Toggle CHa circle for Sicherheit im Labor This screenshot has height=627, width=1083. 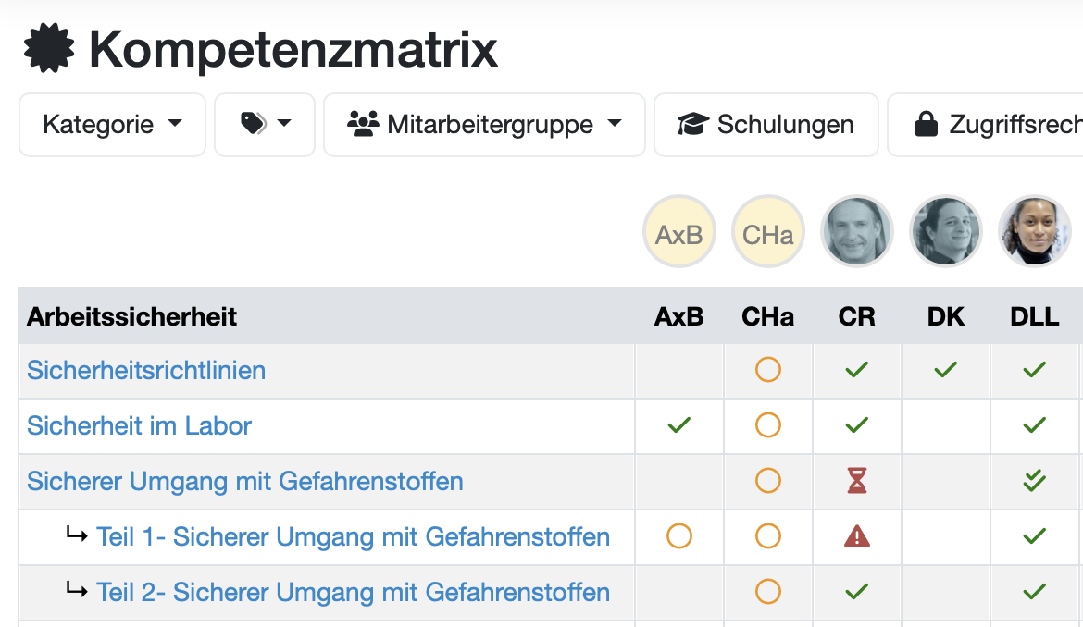(768, 425)
